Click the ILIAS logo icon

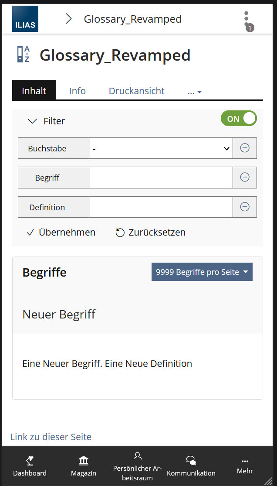point(25,19)
